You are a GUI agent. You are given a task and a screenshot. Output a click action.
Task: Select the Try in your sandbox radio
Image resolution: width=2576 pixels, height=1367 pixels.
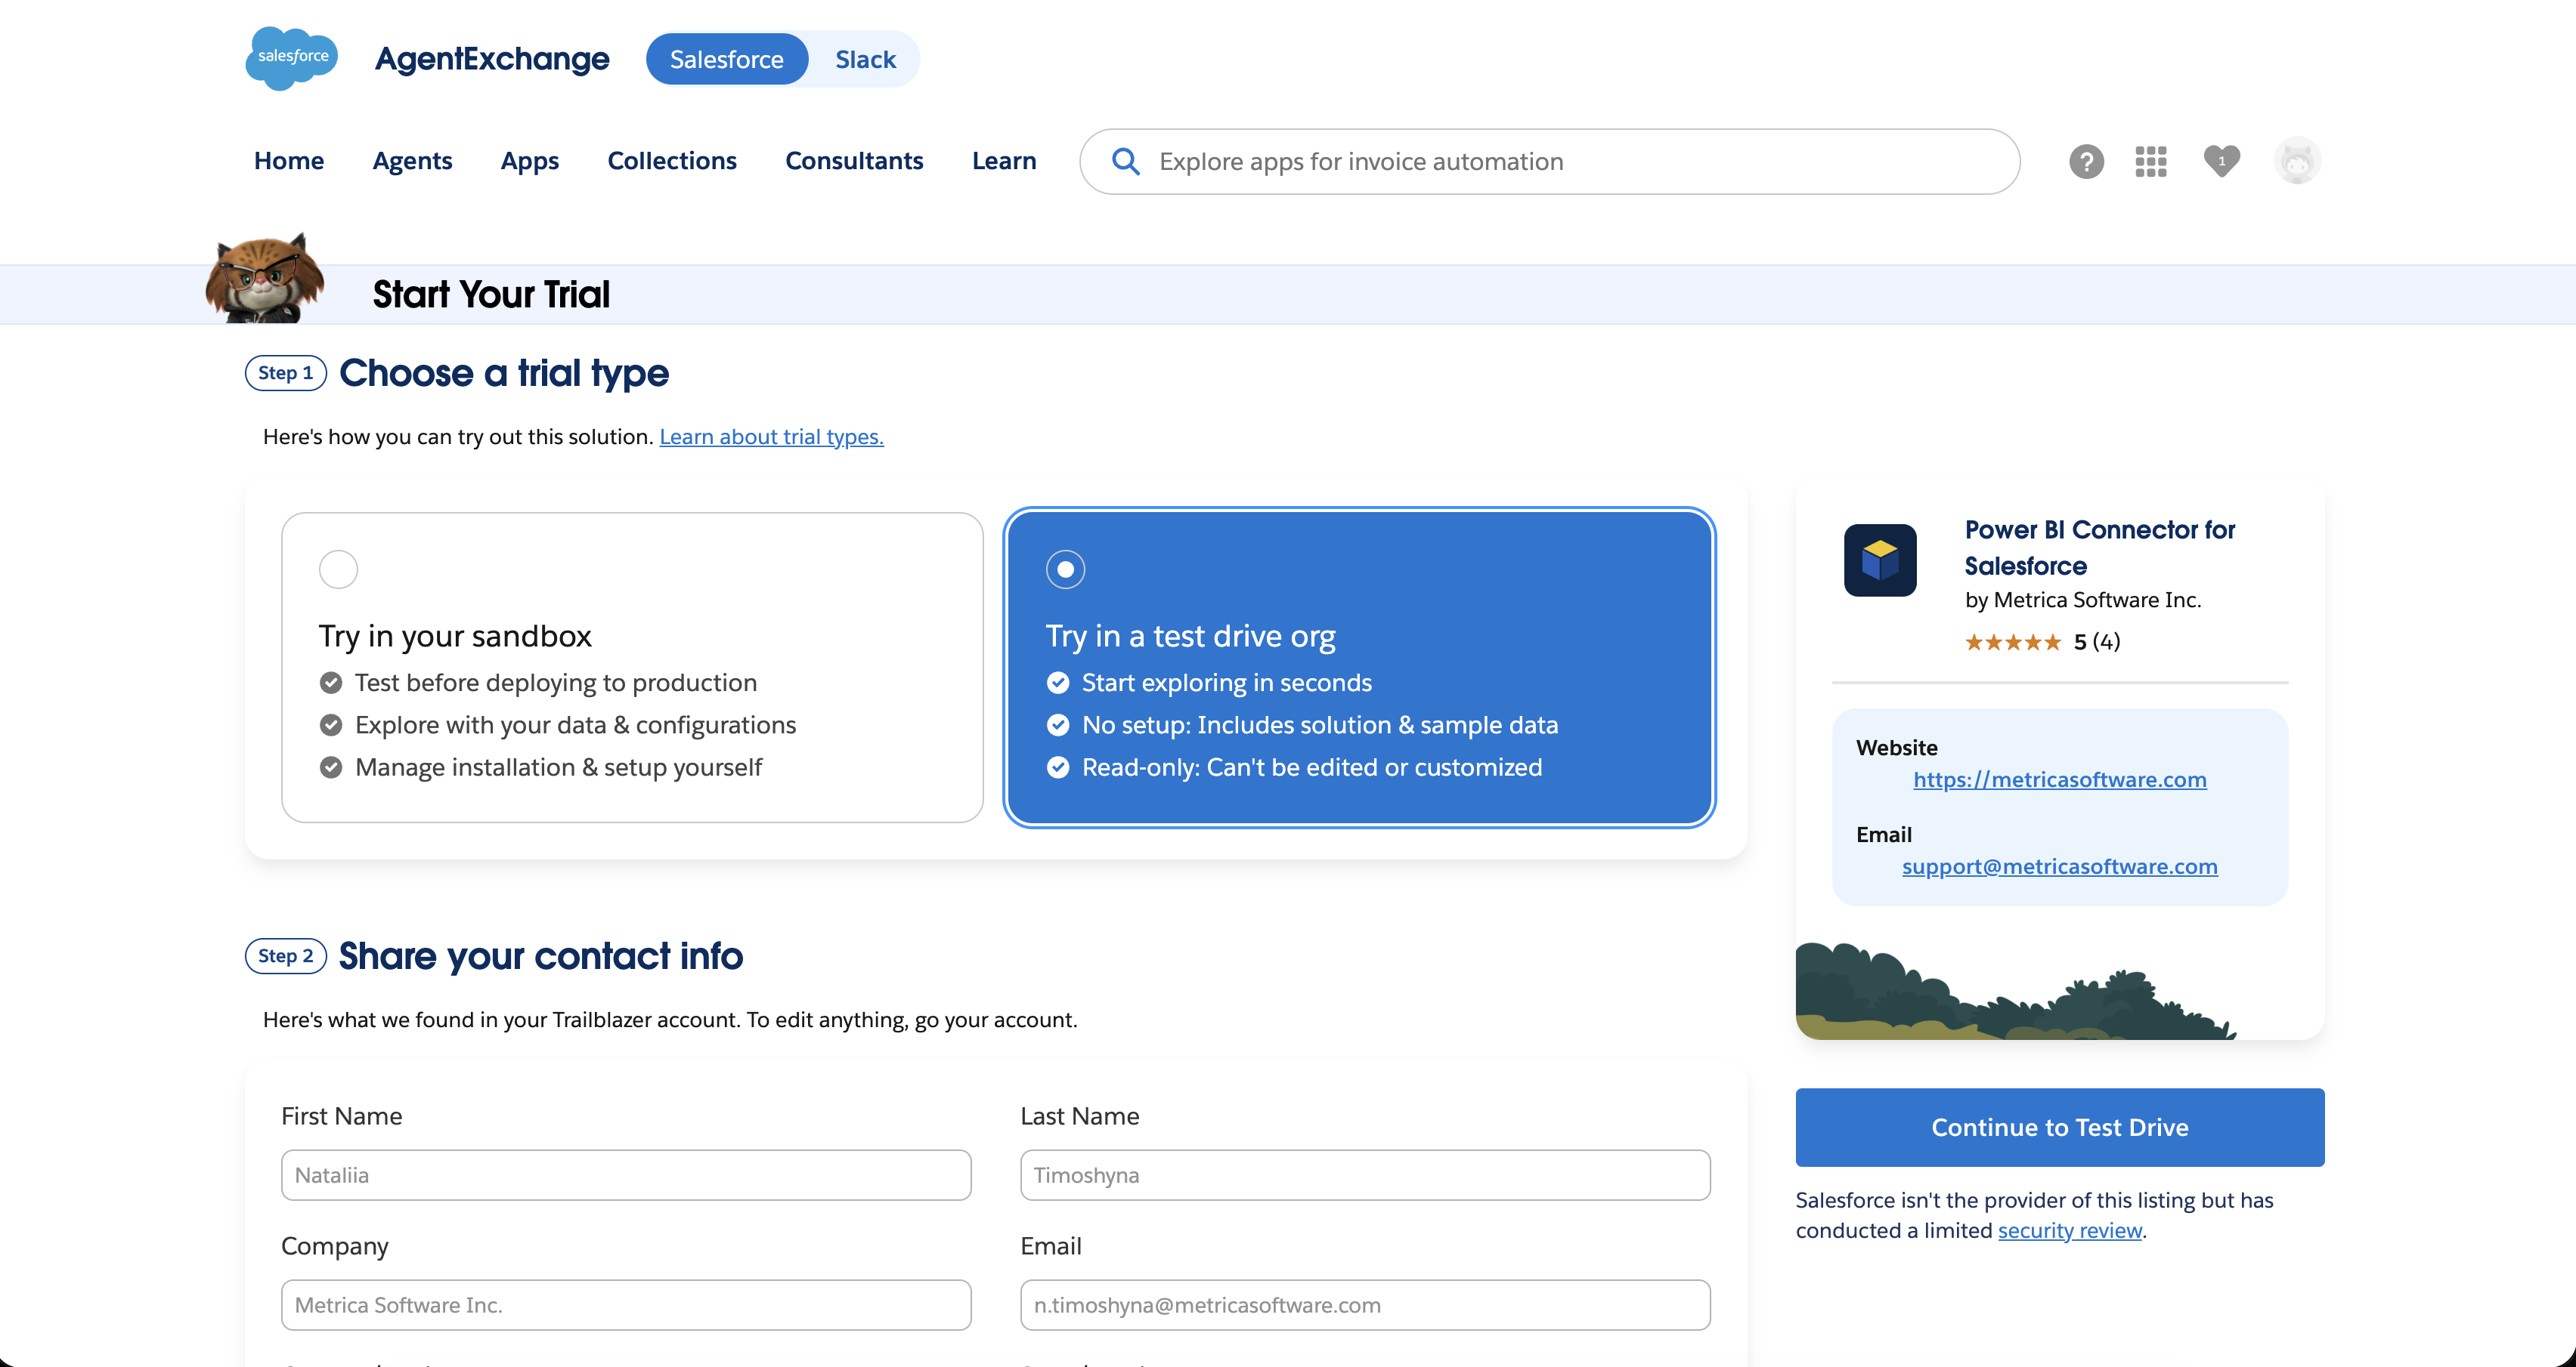(338, 569)
